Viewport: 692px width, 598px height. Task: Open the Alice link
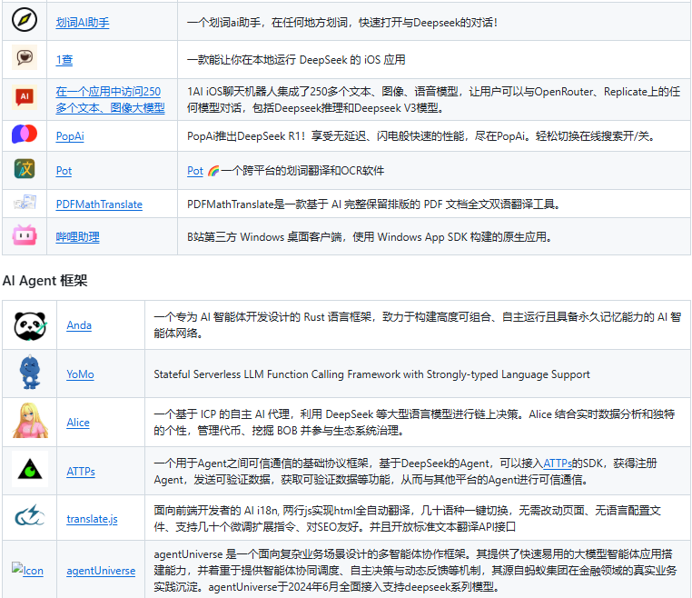click(78, 423)
